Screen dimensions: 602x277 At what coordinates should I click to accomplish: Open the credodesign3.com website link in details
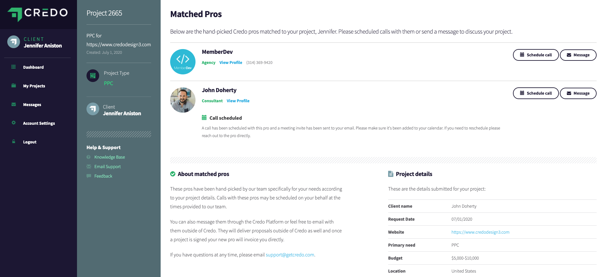tap(480, 232)
